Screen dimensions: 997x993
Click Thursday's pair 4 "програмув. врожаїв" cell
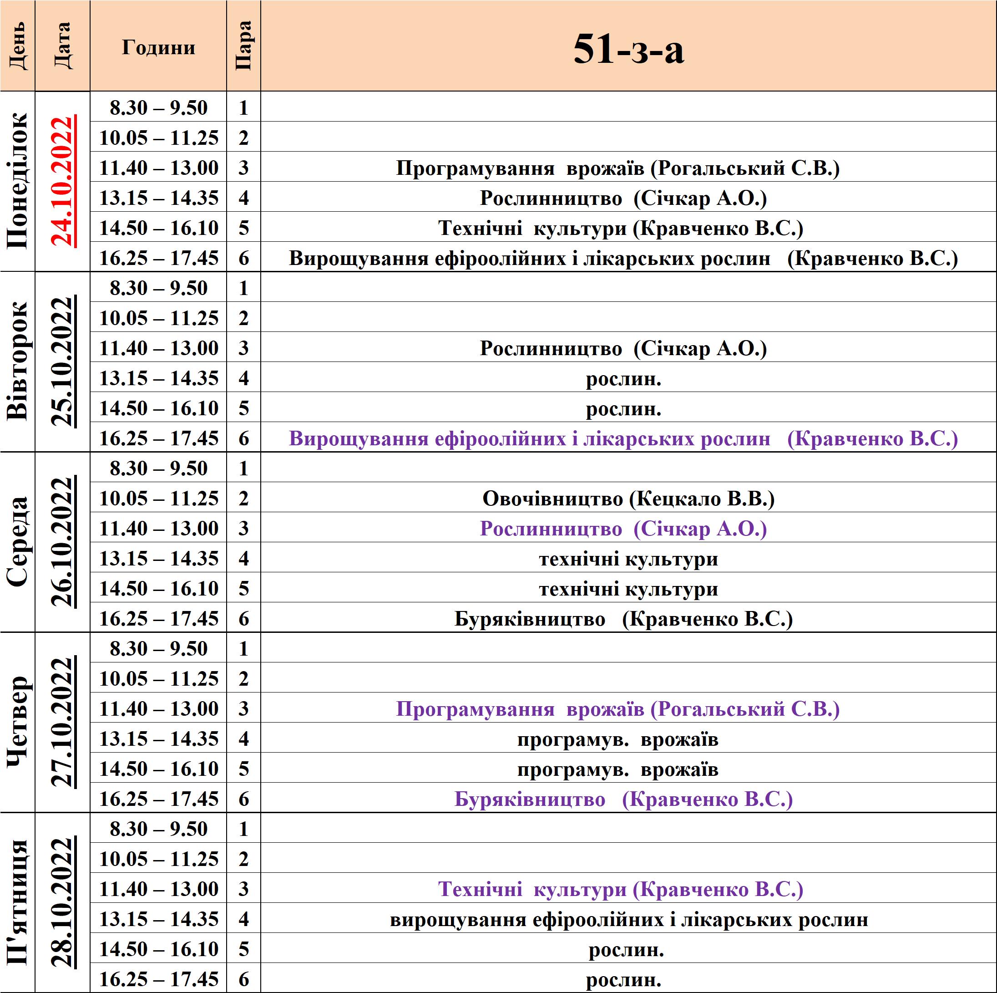(x=628, y=738)
